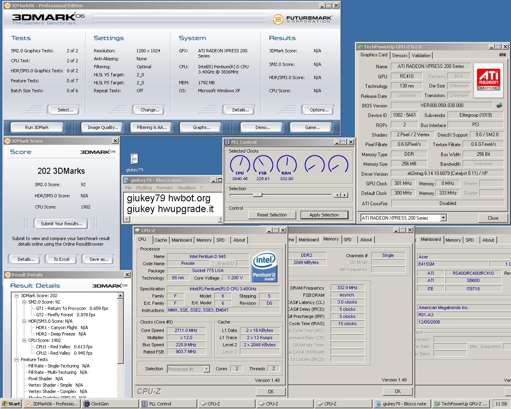
Task: Open the Visualizza menu in Blocco note
Action: [x=186, y=188]
